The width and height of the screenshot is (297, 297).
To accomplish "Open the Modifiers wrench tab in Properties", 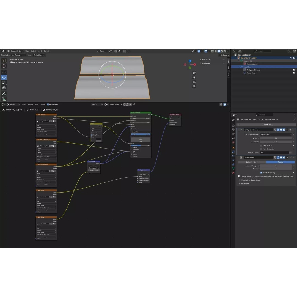I will click(233, 152).
